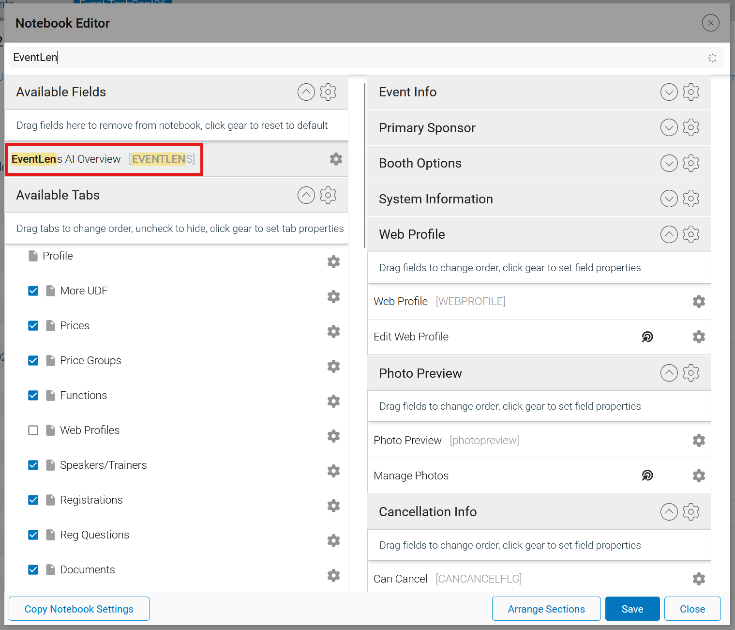Open gear settings for Speakers/Trainers tab
The height and width of the screenshot is (630, 735).
pyautogui.click(x=333, y=471)
